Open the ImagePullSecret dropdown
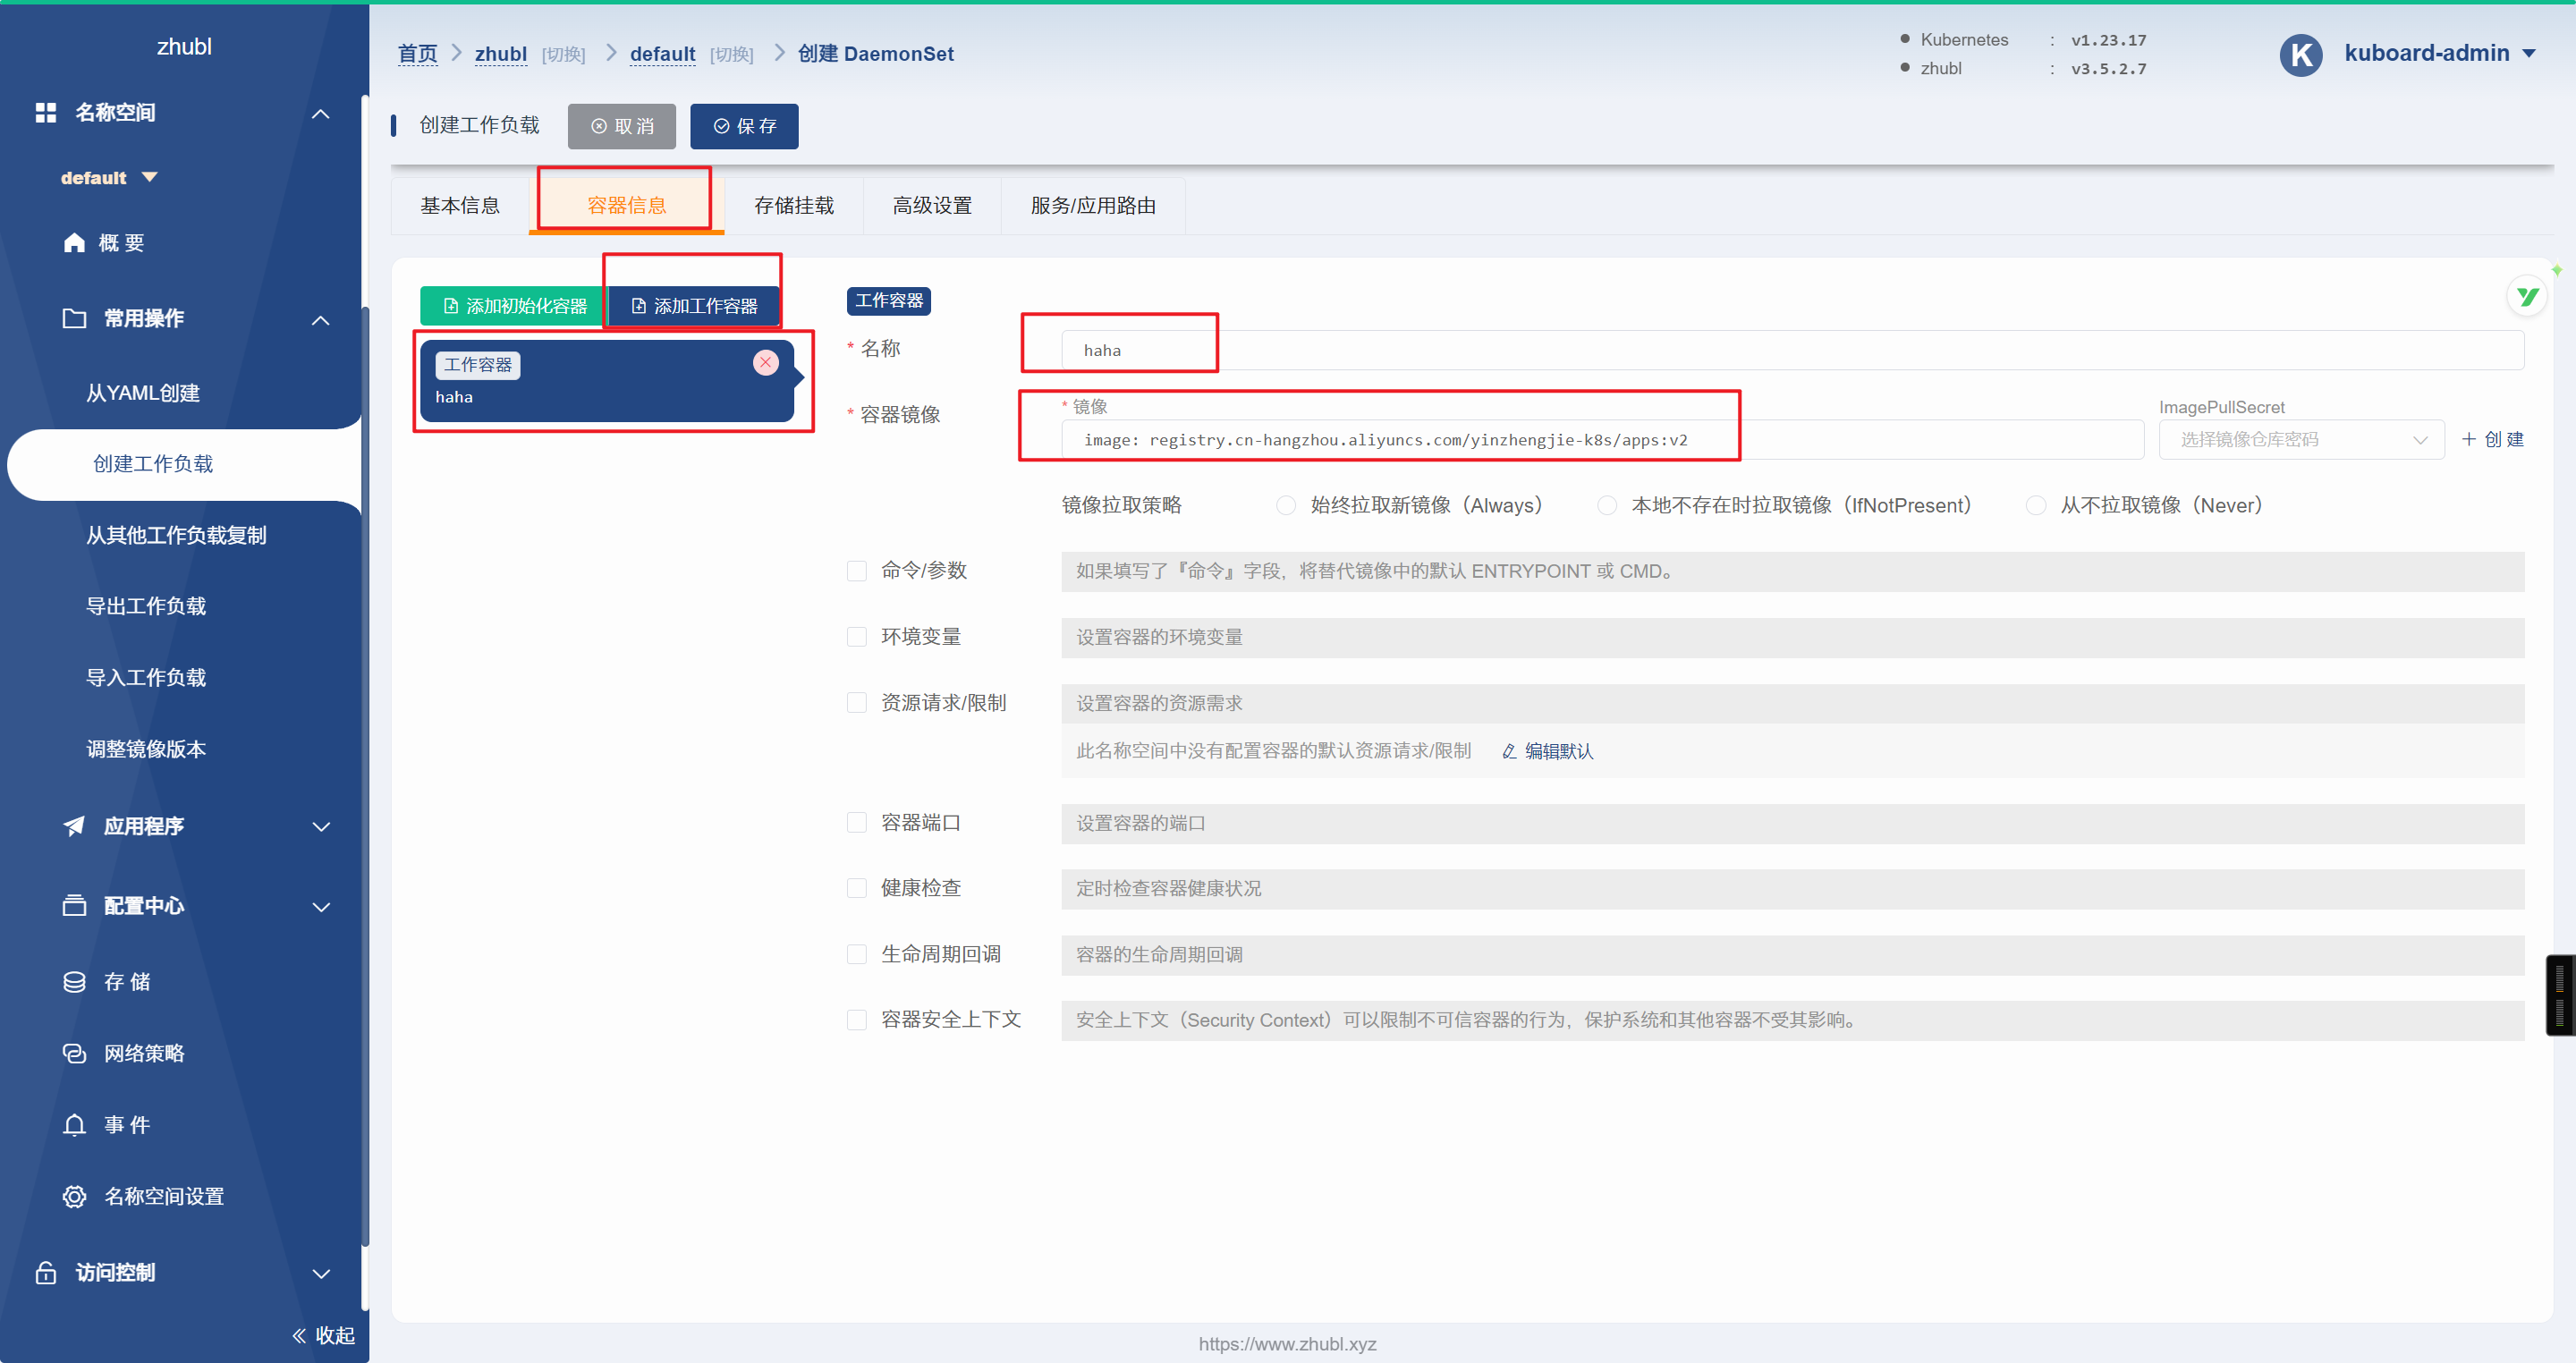 point(2301,440)
